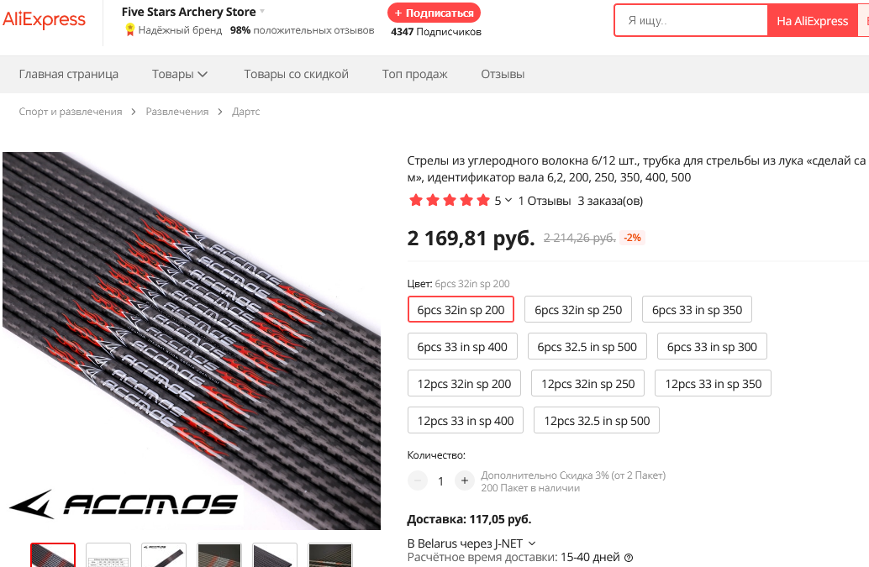Select option 12pcs 32in sp 250
The image size is (869, 567).
587,383
